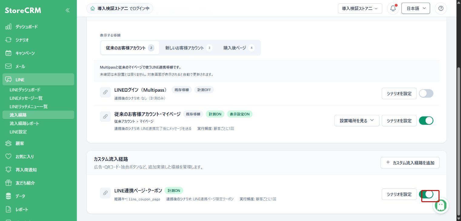Enable the LINEログイン（Multipass） toggle
Viewport: 461px width, 221px height.
[426, 93]
